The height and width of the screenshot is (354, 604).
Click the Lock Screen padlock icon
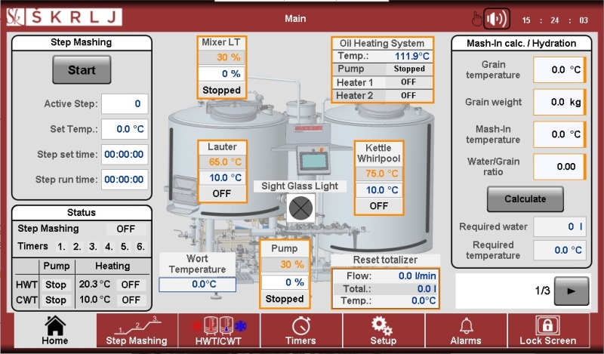point(547,325)
